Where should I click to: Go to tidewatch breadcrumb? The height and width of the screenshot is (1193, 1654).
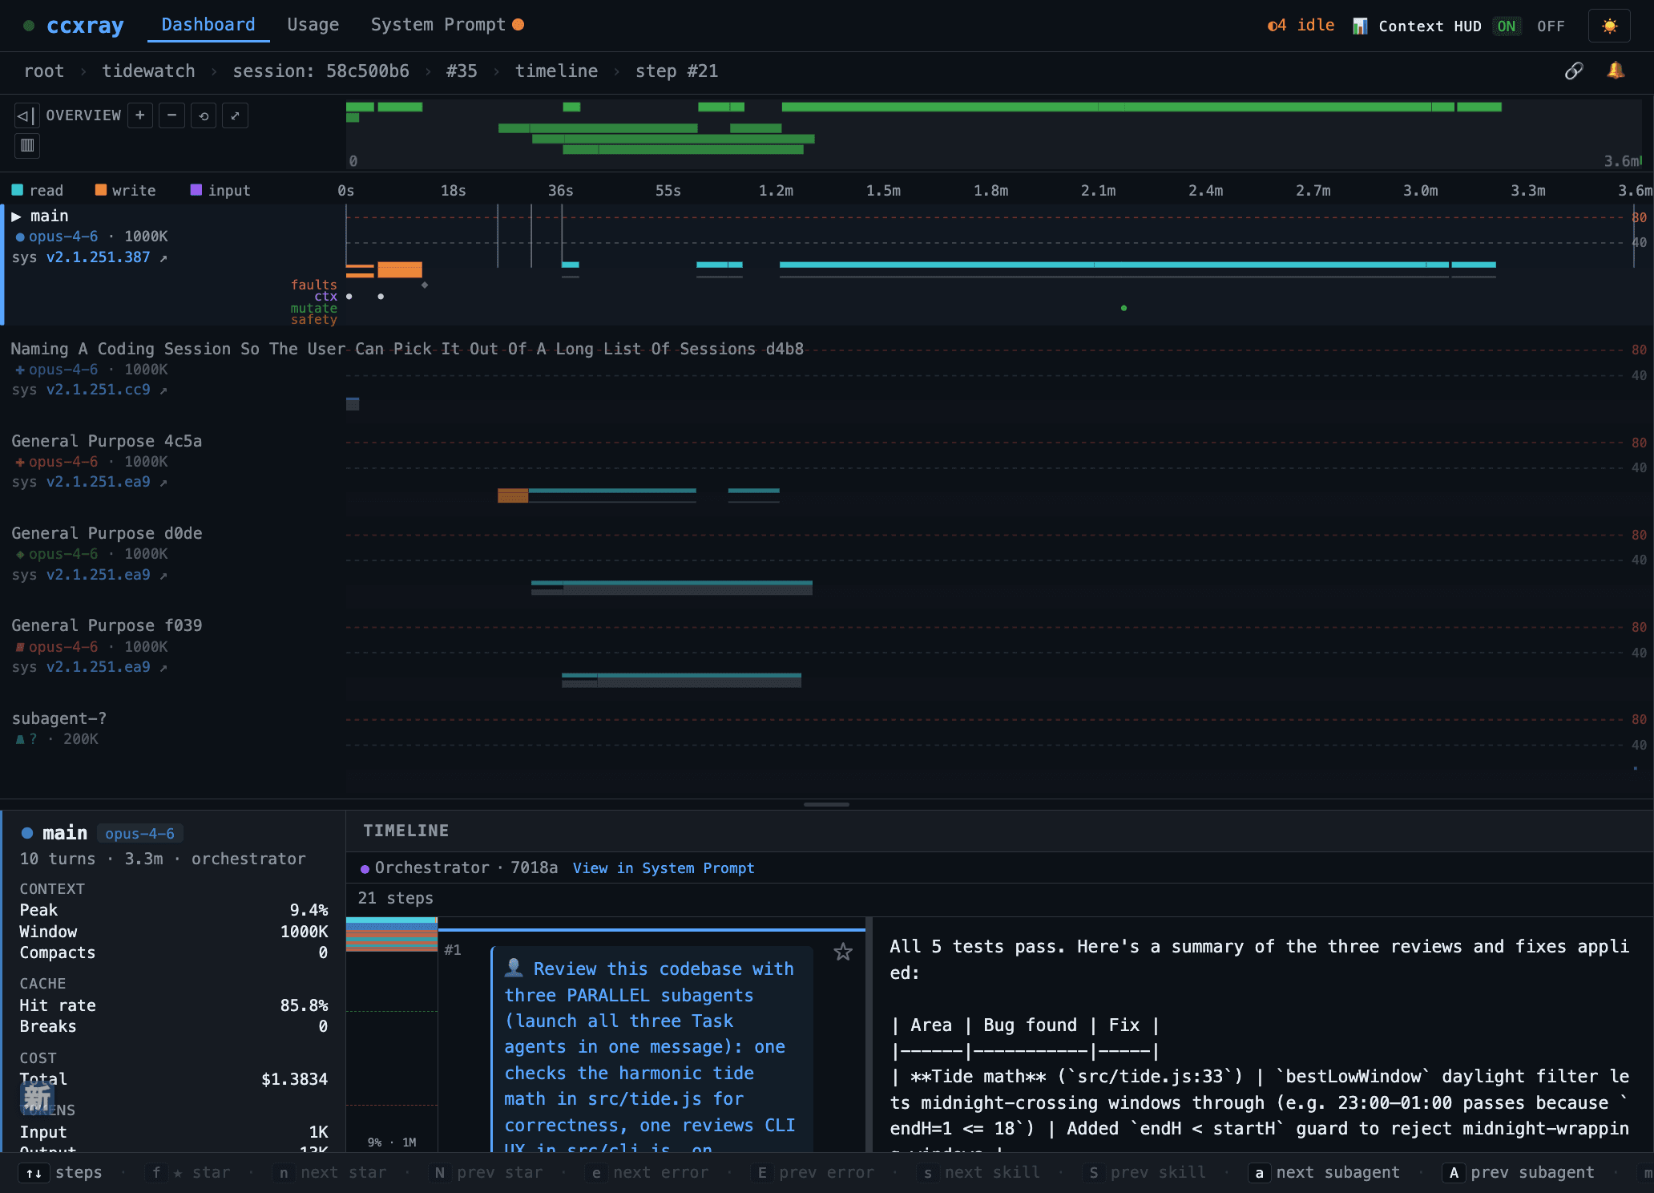148,71
